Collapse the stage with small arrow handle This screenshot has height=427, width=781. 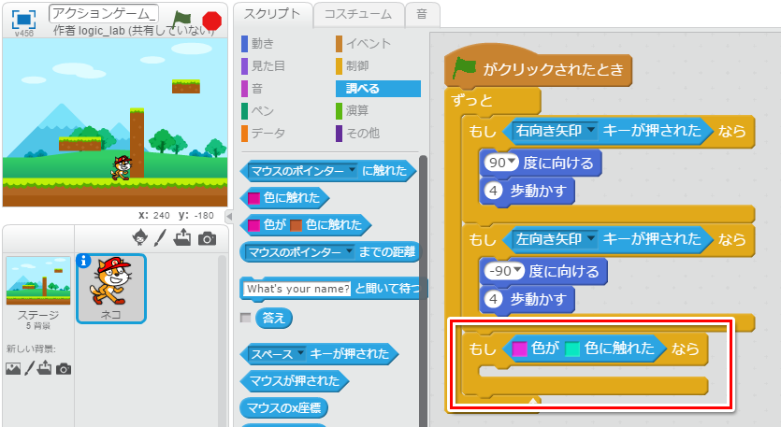coord(228,217)
